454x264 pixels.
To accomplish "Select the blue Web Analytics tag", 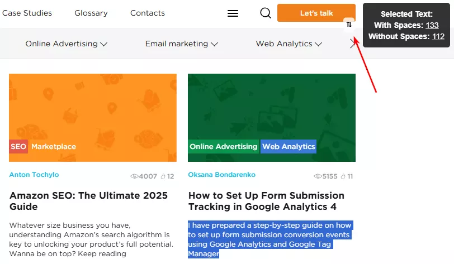I will point(289,146).
